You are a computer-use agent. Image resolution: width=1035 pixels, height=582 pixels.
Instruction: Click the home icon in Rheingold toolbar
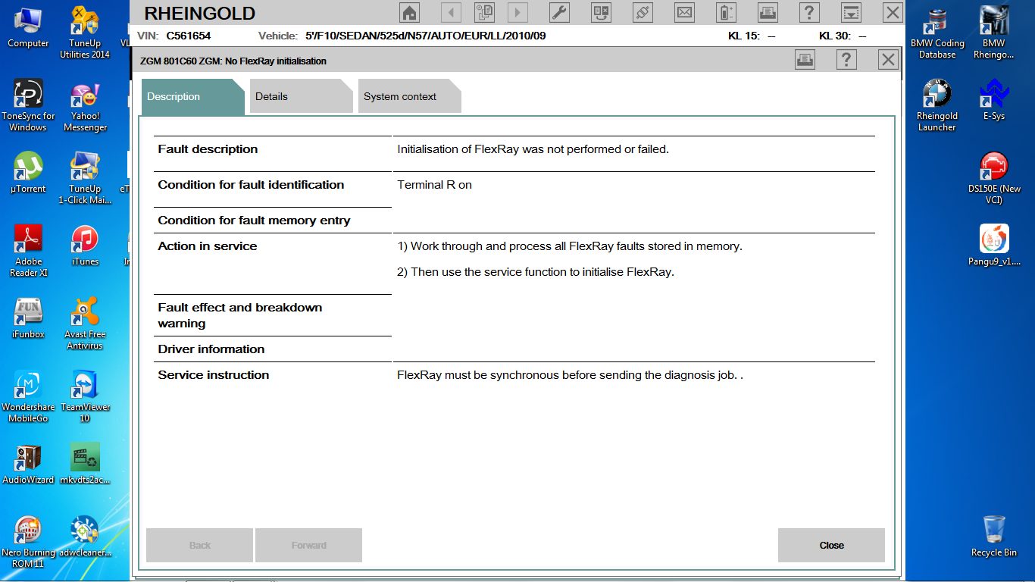[x=409, y=12]
